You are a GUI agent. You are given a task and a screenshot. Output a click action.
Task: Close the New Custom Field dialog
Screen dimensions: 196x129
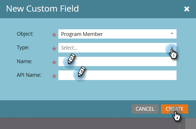click(187, 9)
